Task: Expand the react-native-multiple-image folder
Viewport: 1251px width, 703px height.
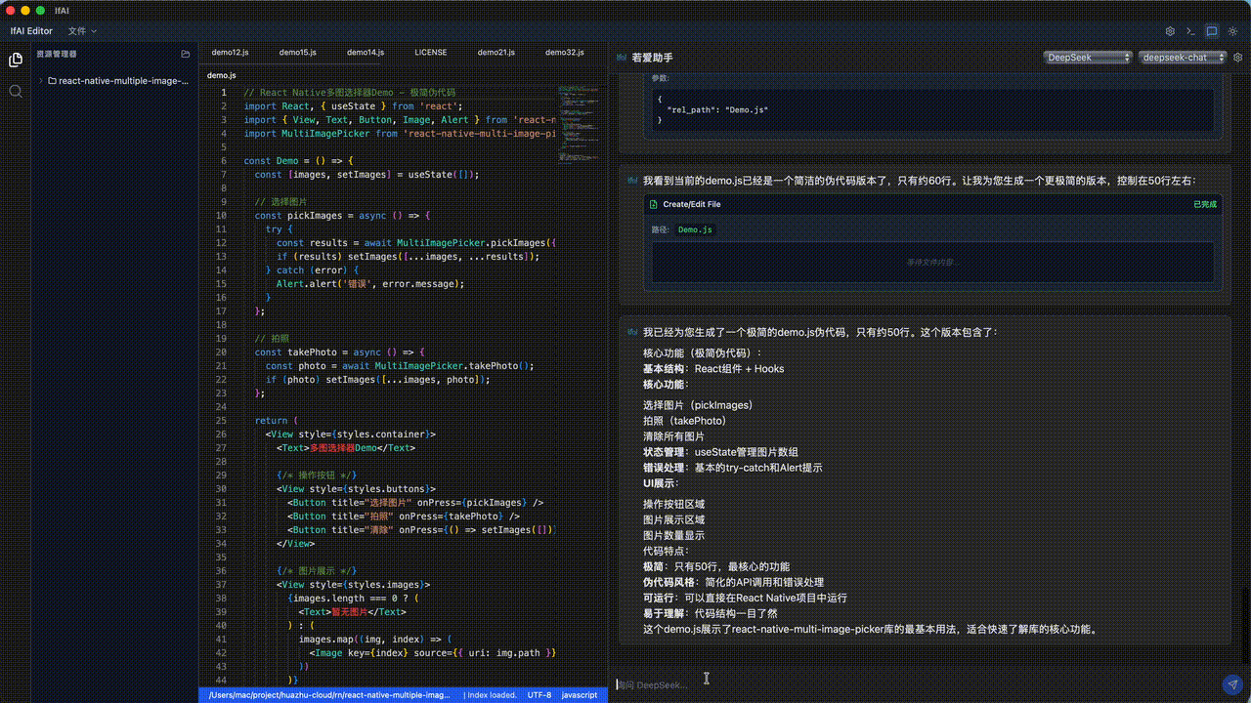Action: (41, 81)
